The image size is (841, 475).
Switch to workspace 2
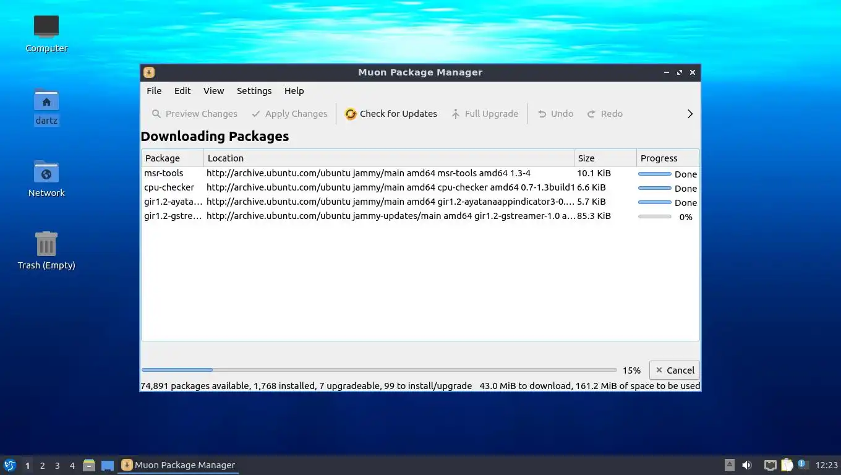pyautogui.click(x=42, y=466)
